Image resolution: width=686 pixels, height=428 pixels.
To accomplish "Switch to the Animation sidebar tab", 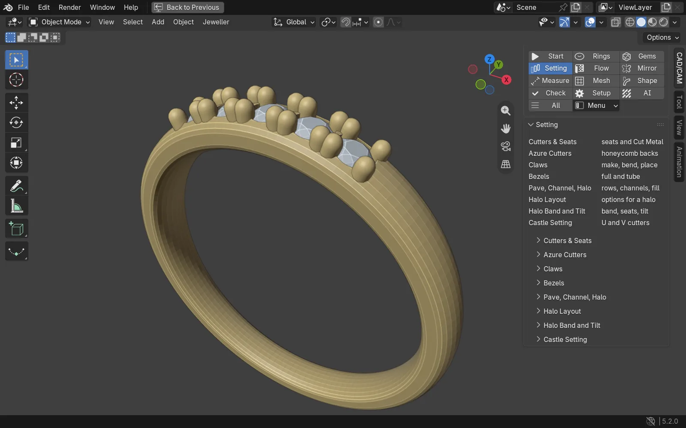I will click(x=679, y=162).
